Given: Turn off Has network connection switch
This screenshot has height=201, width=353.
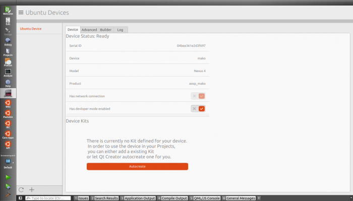Looking at the screenshot, I should (198, 96).
